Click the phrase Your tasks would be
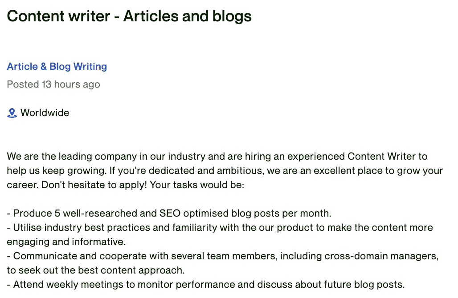Image resolution: width=458 pixels, height=298 pixels. [x=197, y=185]
